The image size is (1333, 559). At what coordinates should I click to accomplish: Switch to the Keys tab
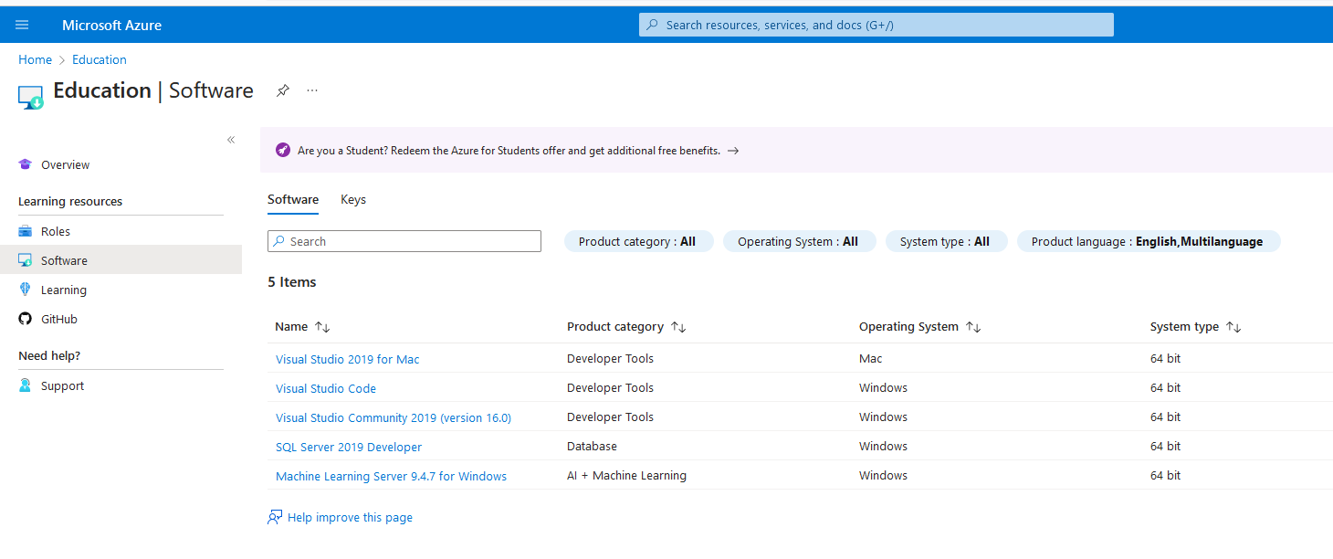point(353,200)
